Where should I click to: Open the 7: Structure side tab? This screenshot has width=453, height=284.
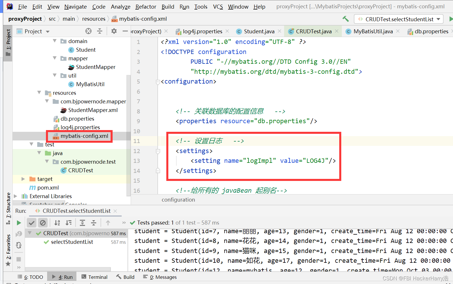pos(8,208)
